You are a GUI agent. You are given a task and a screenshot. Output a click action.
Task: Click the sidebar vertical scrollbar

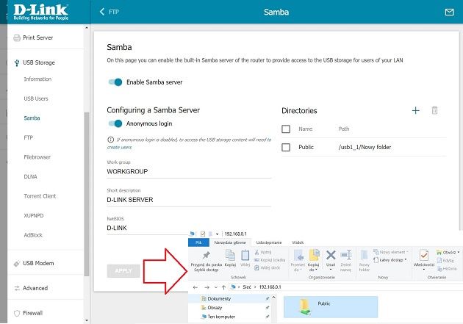tap(87, 194)
